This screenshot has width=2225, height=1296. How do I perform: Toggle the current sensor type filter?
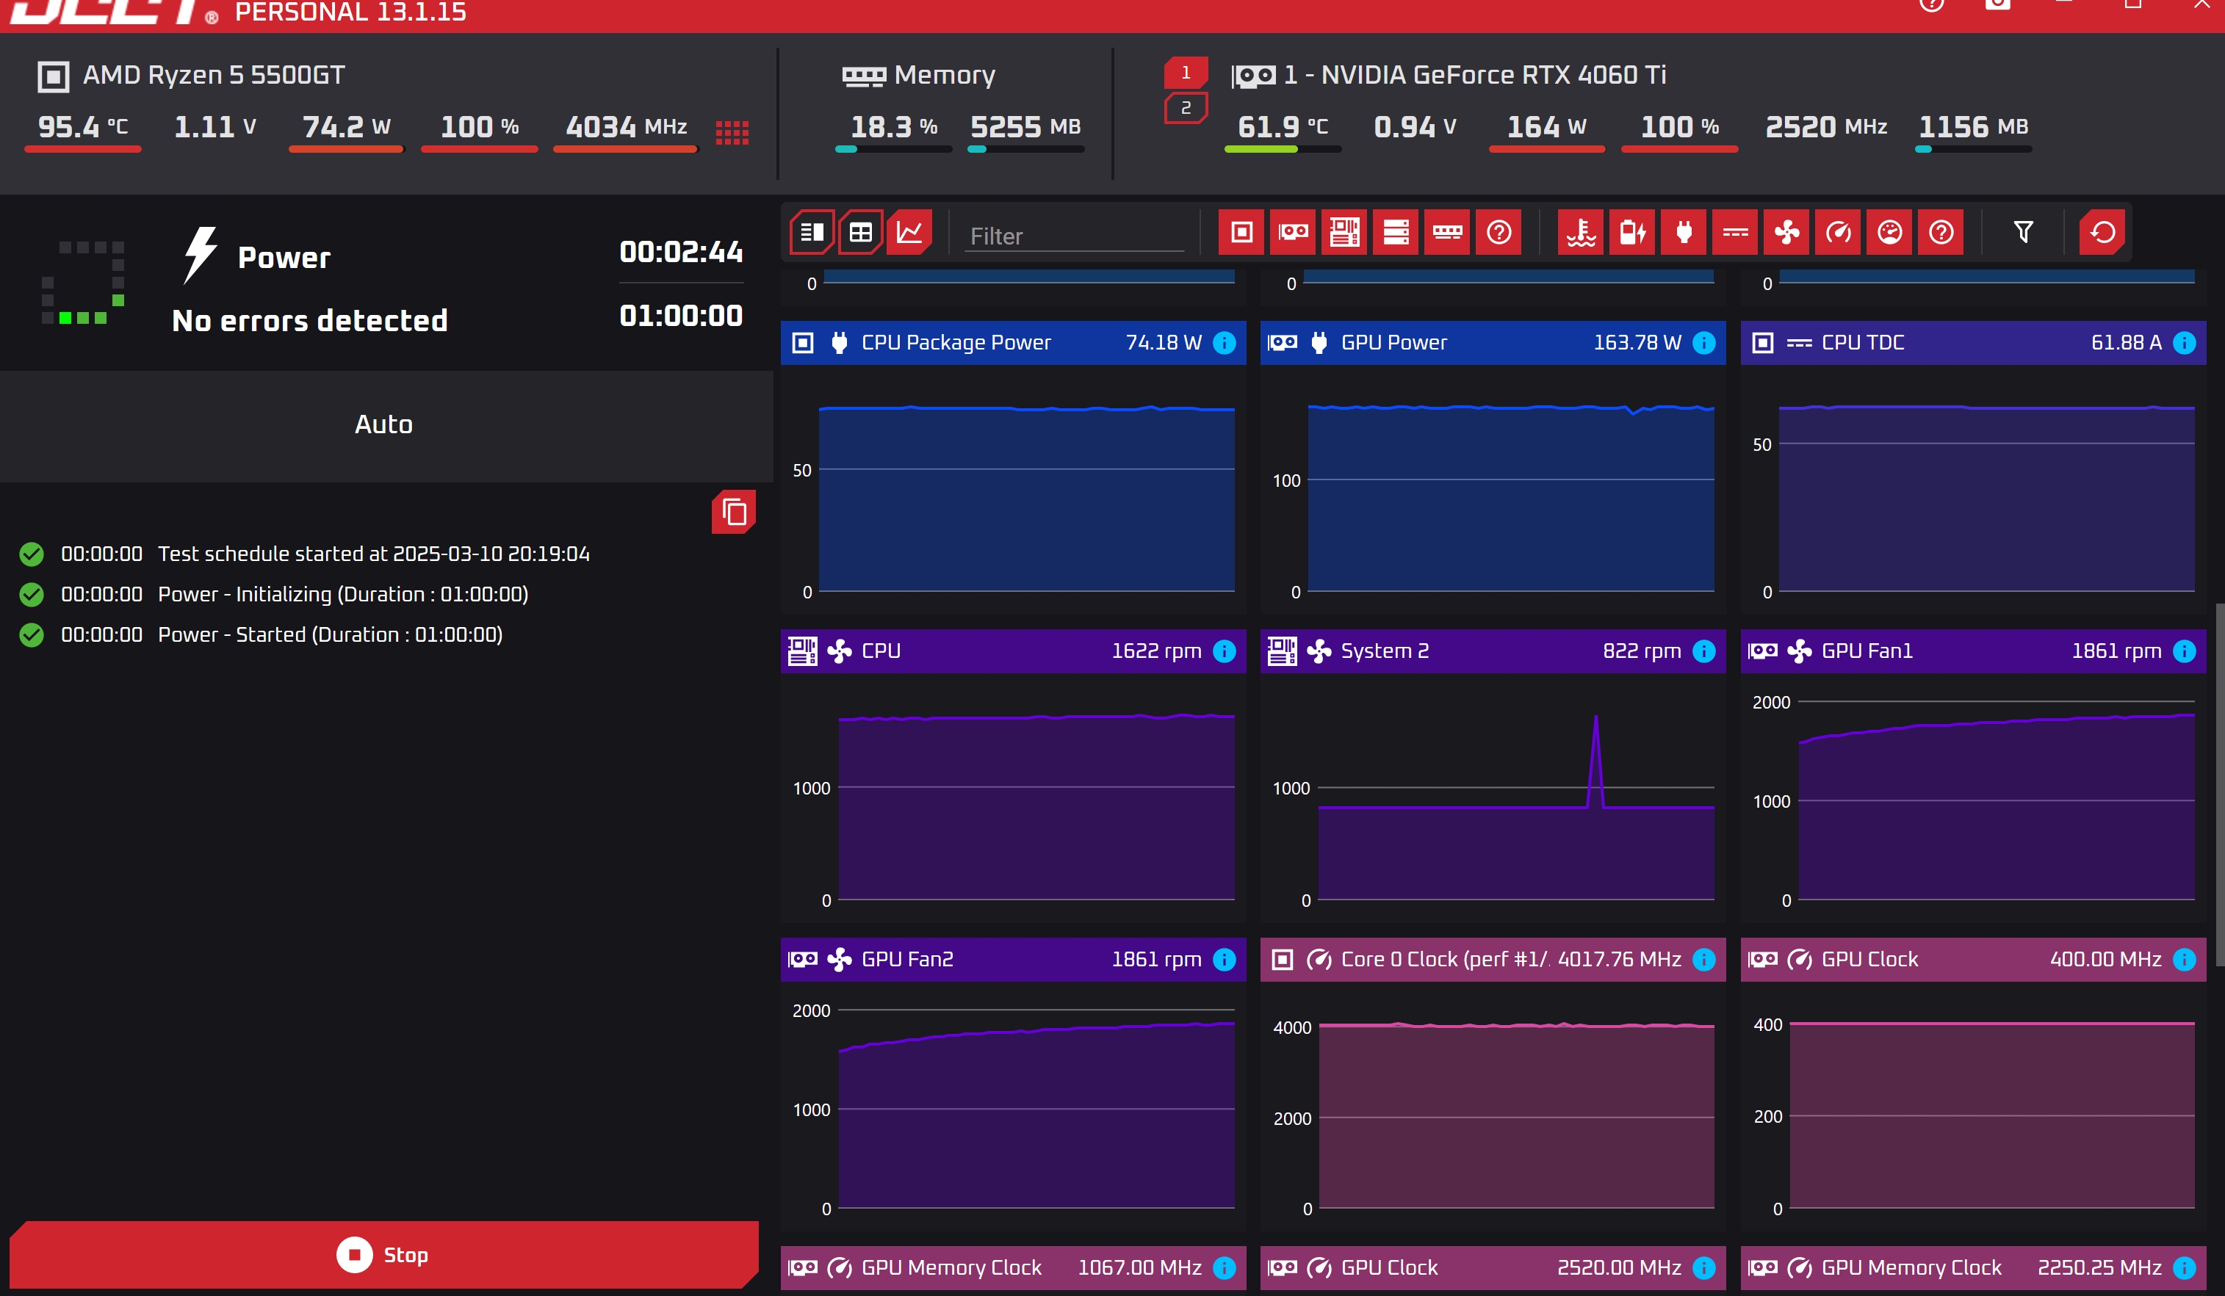[x=1735, y=232]
